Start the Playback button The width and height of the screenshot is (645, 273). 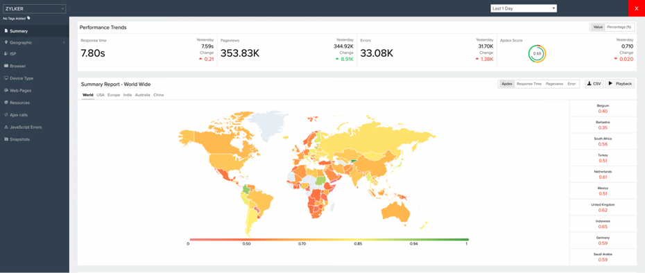pyautogui.click(x=620, y=84)
